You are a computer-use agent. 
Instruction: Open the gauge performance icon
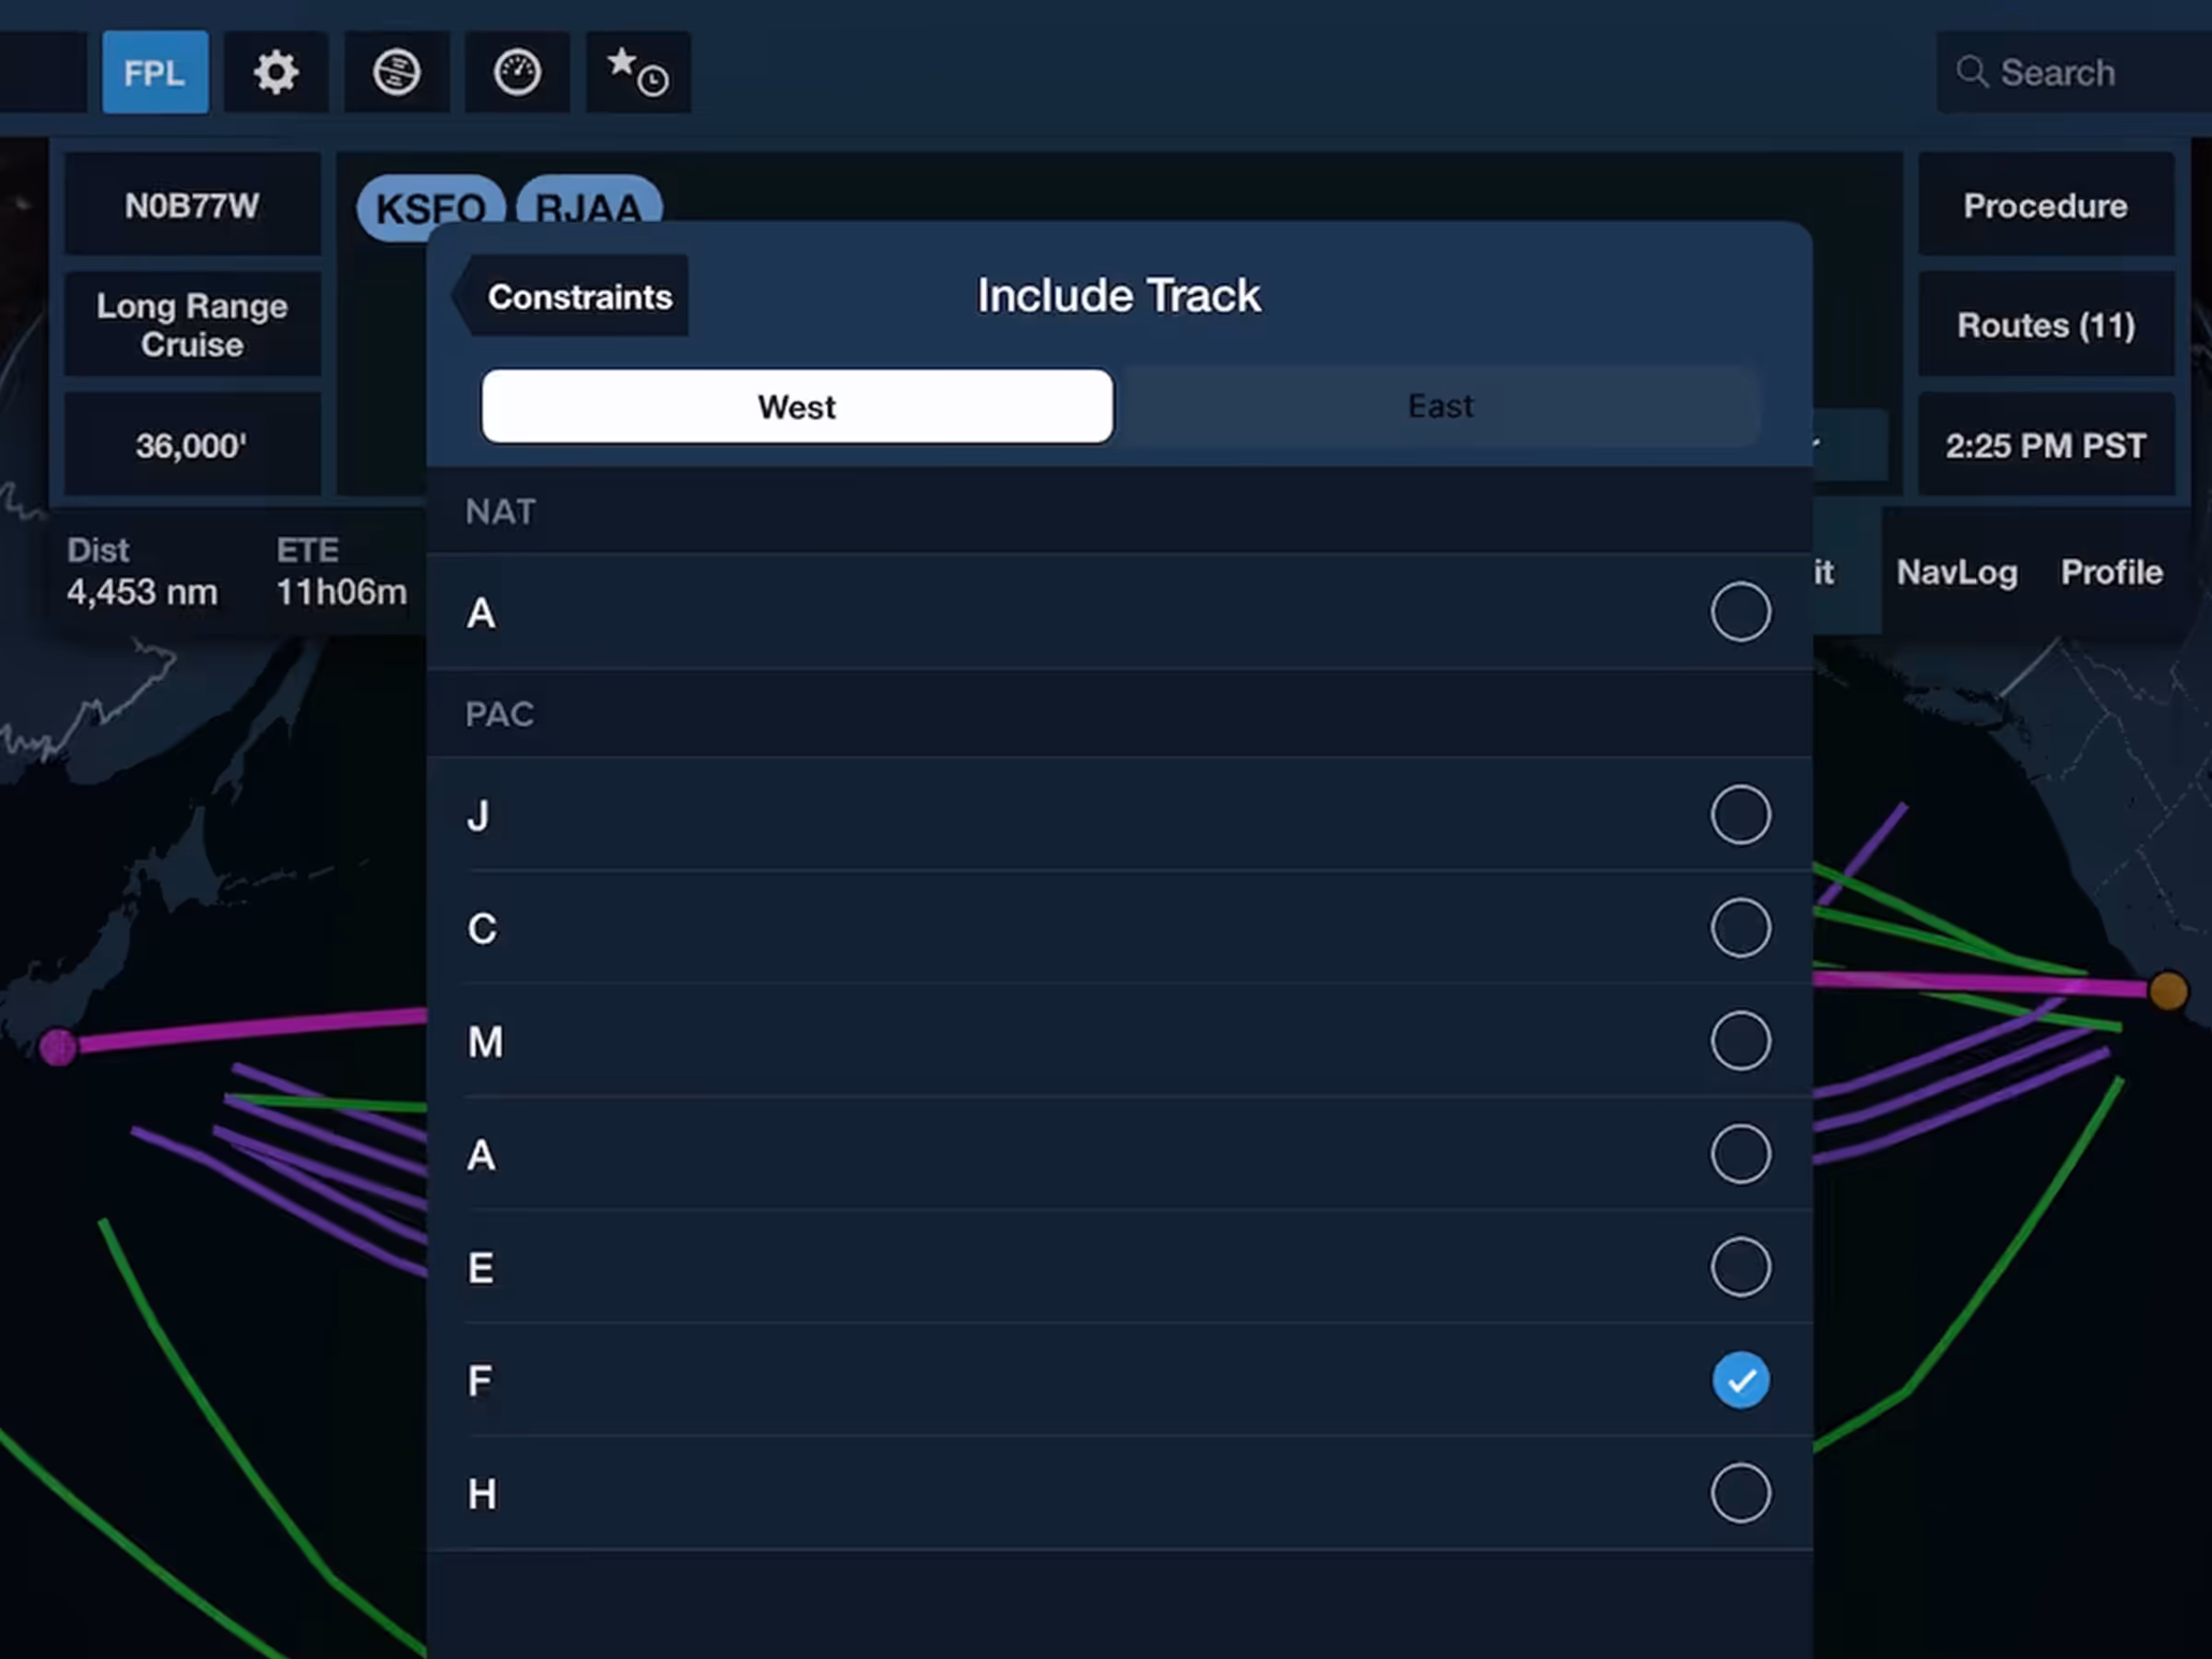[x=517, y=72]
